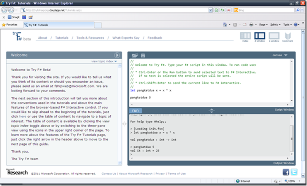The image size is (307, 186).
Task: Switch to 1 window layout
Action: point(274,37)
